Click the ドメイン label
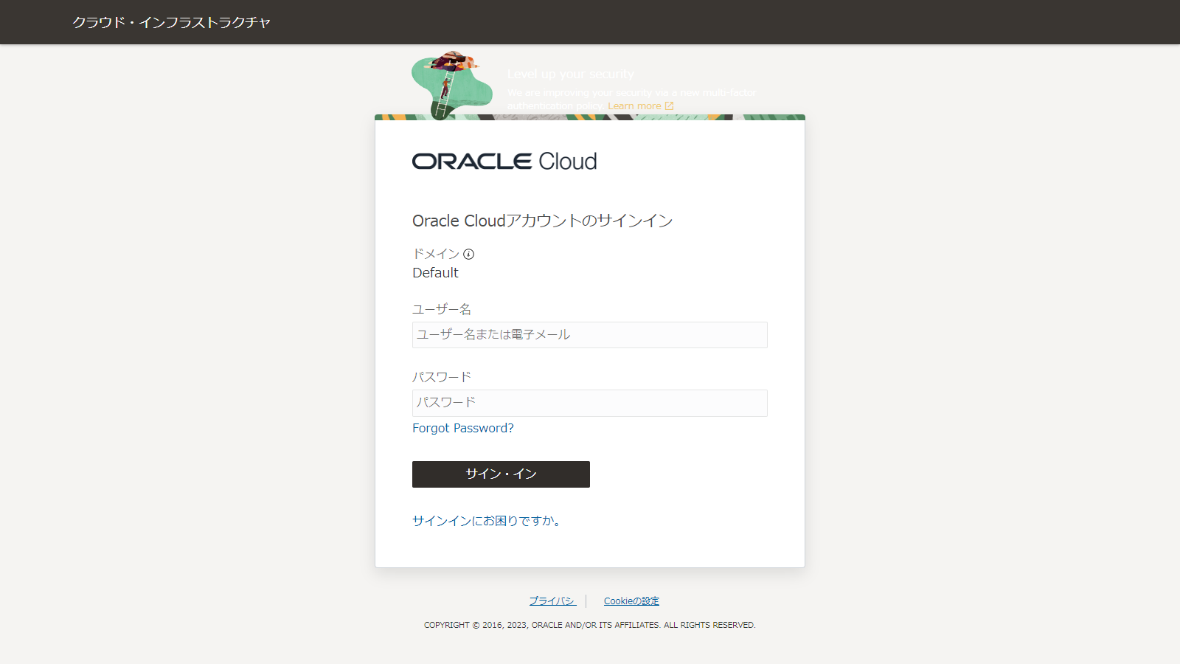 click(436, 254)
